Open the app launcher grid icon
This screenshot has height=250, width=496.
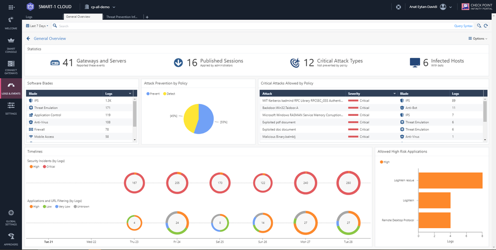(11, 7)
